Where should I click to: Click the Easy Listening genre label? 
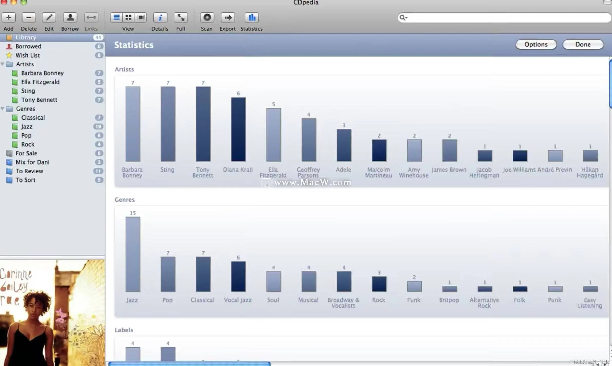pos(590,303)
